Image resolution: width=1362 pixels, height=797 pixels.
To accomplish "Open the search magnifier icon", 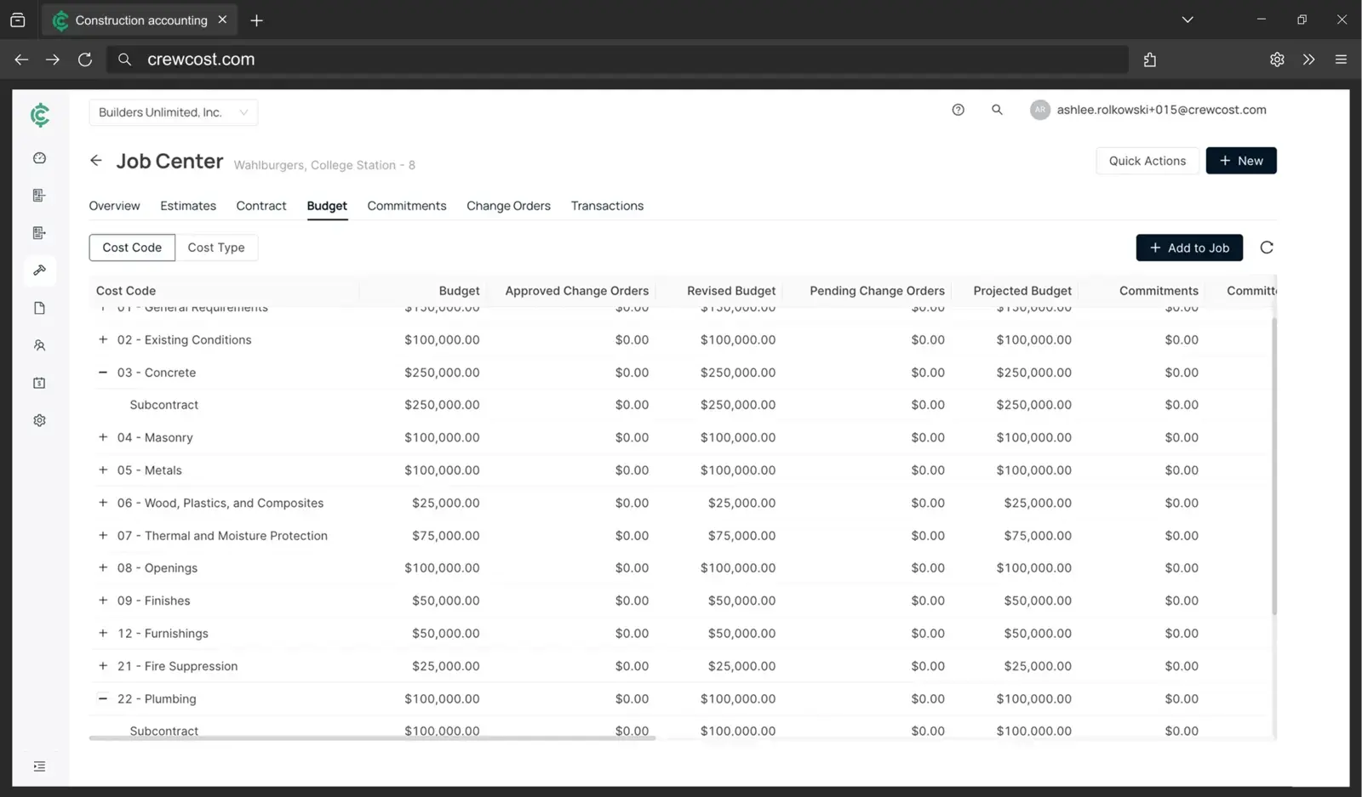I will pos(997,110).
